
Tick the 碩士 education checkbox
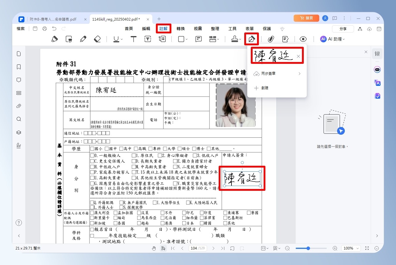[x=180, y=149]
